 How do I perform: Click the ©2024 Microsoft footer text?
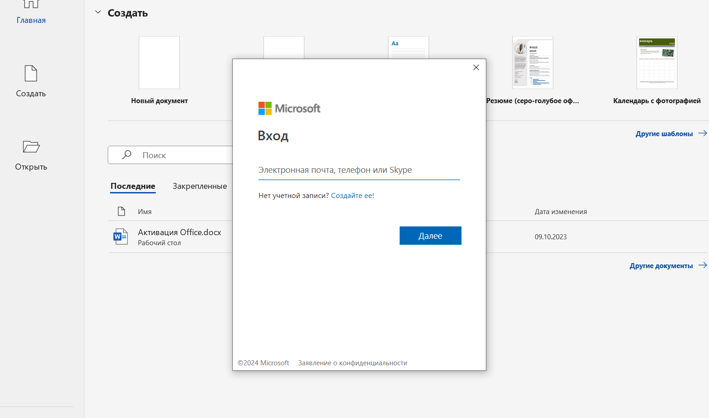coord(263,363)
